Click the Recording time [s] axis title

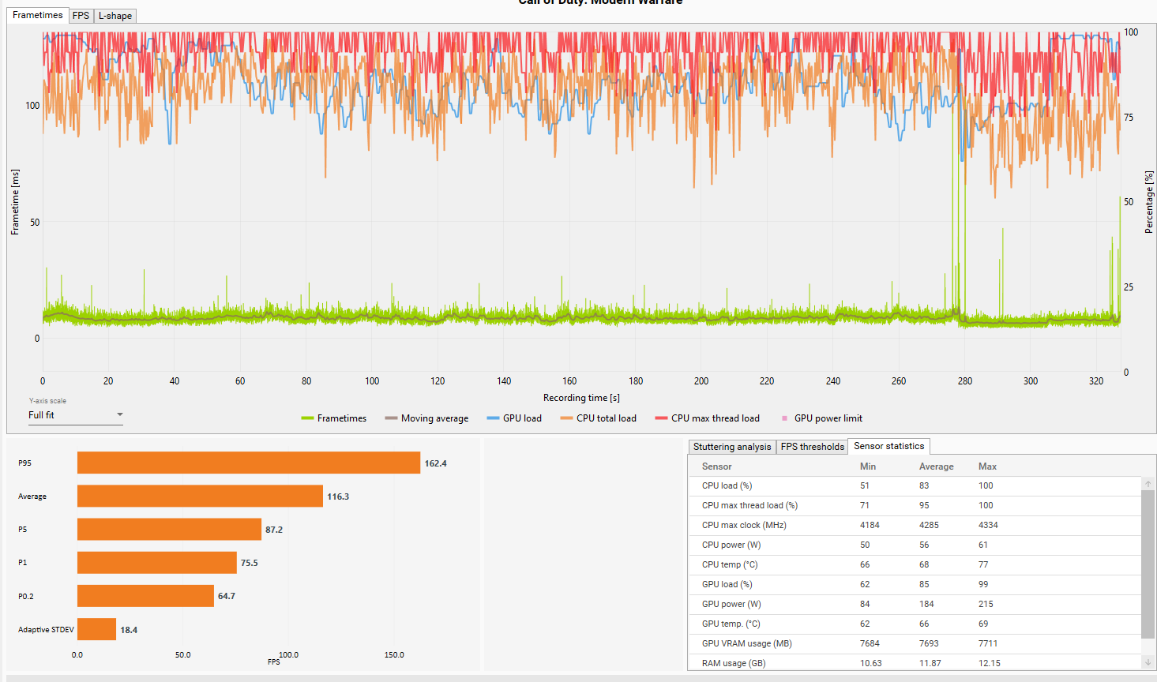pos(581,398)
